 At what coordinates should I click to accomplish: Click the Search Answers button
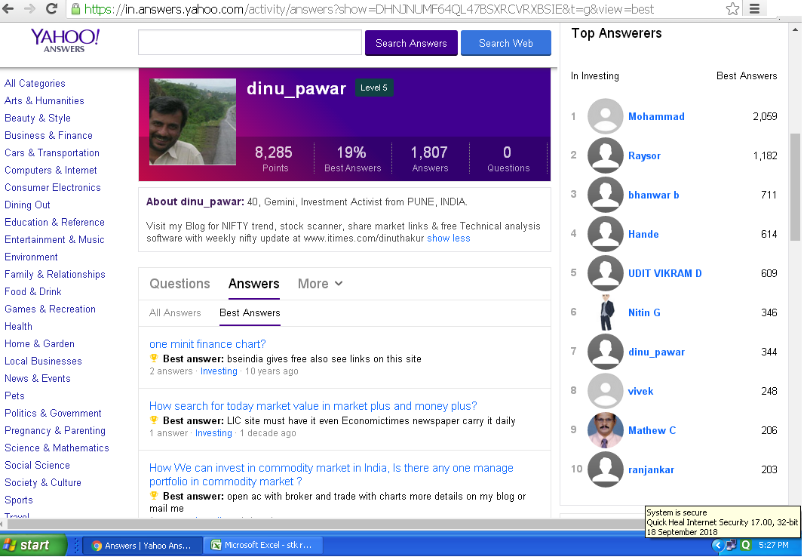pos(411,43)
